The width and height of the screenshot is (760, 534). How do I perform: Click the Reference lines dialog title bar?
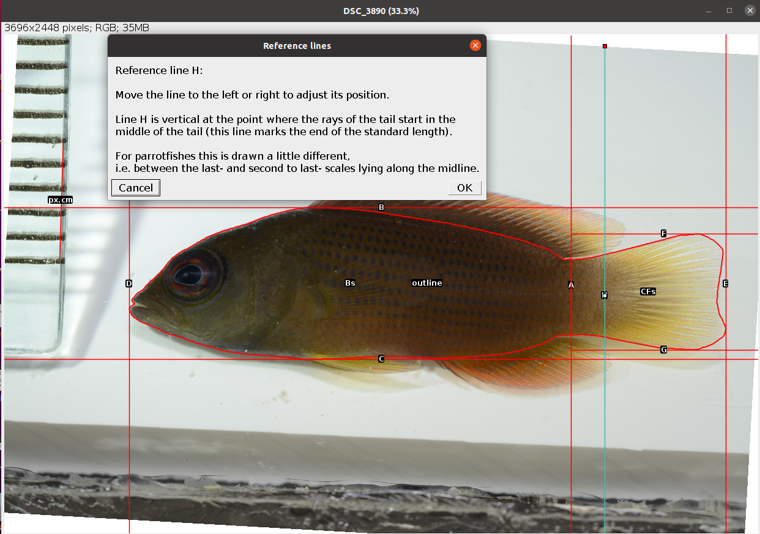tap(297, 46)
